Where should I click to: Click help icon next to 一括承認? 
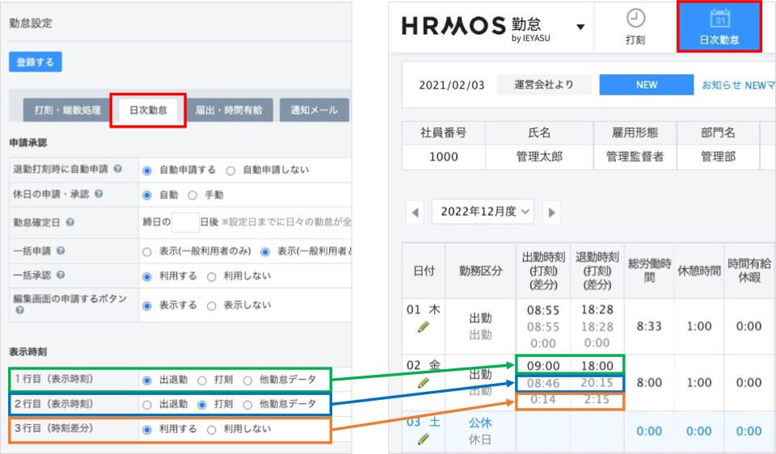61,275
